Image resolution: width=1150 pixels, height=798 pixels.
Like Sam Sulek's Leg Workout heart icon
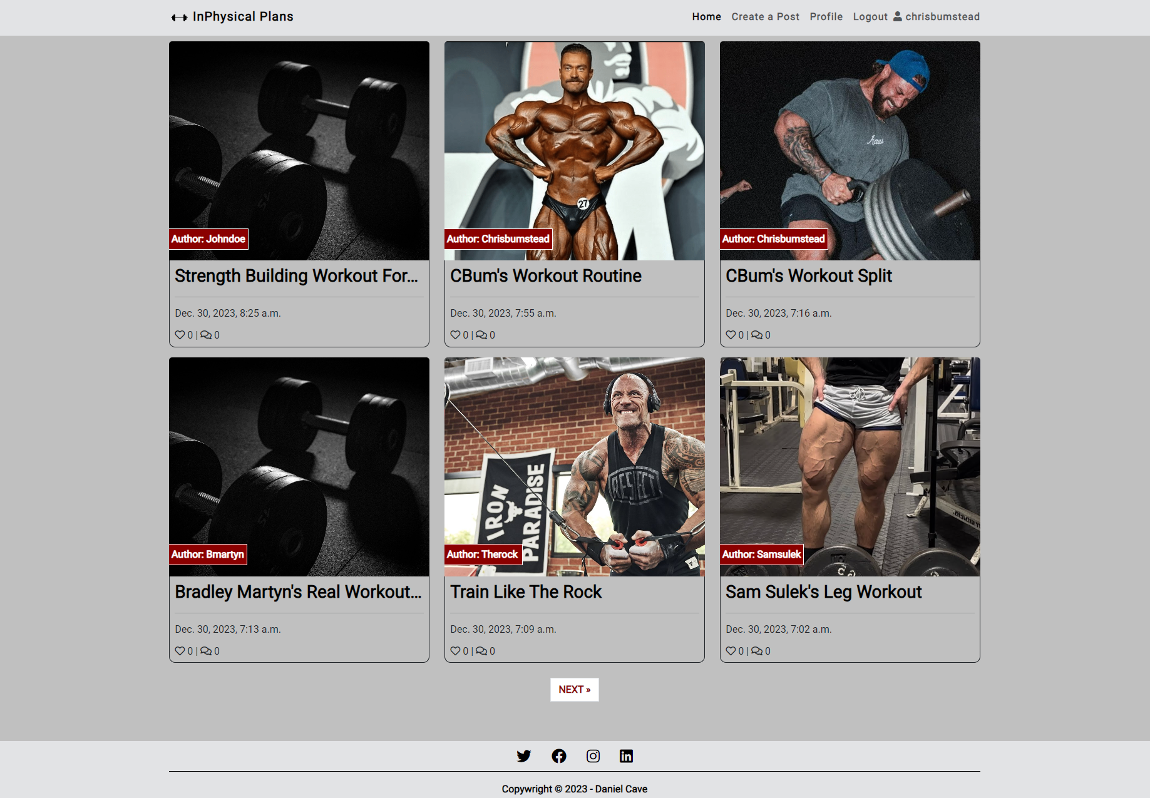pos(731,651)
